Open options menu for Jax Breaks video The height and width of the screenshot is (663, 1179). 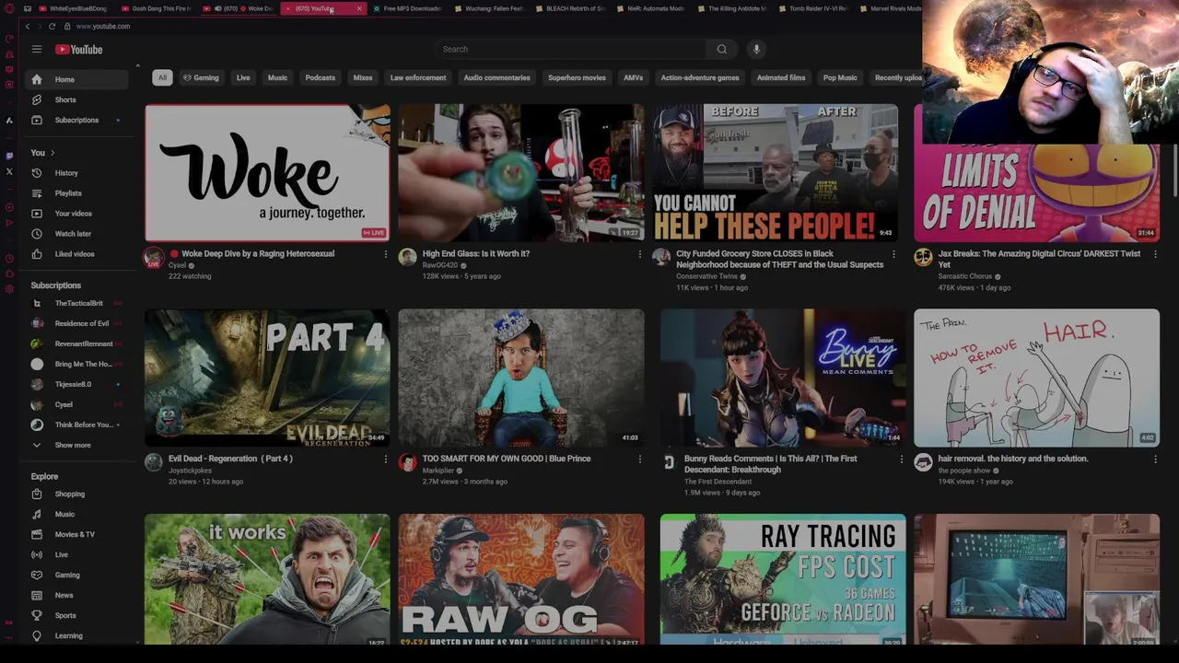coord(1155,254)
